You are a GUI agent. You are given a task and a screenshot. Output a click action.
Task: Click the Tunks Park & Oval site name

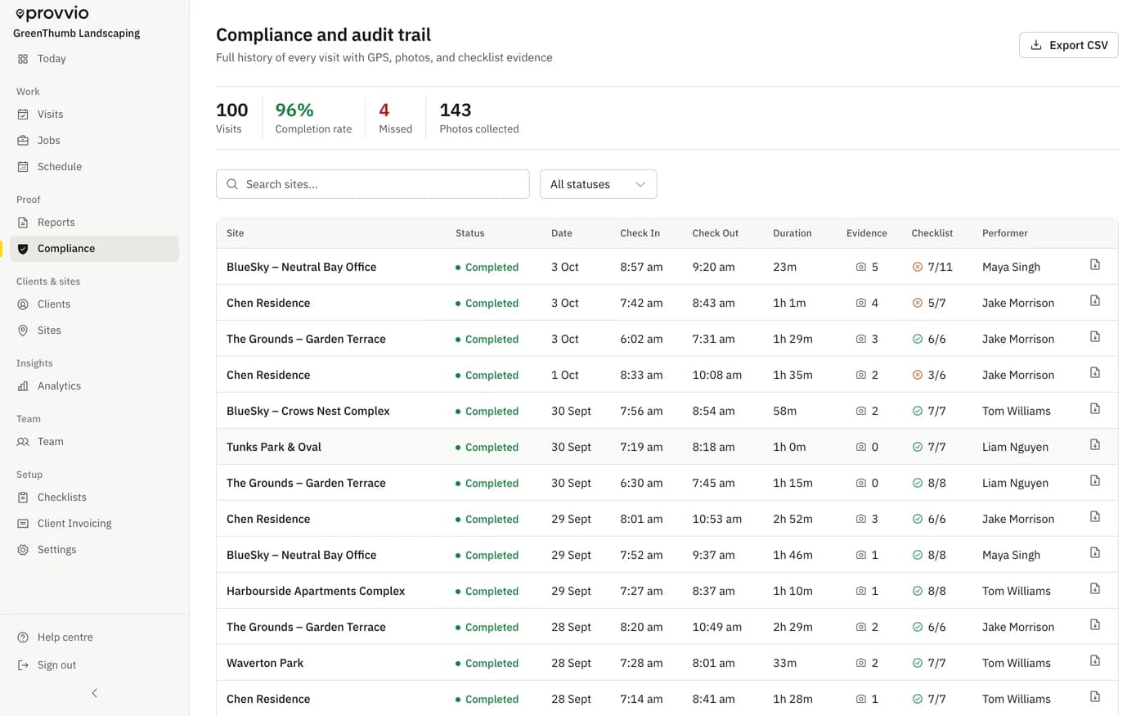click(274, 447)
